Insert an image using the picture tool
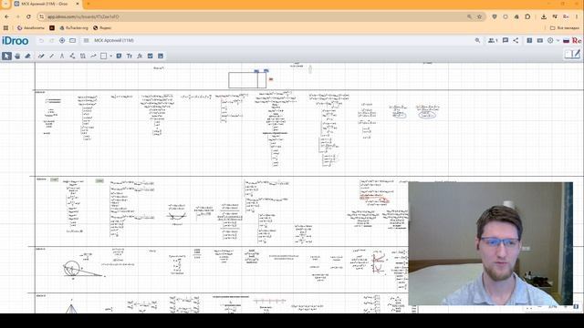Image resolution: width=584 pixels, height=328 pixels. click(x=161, y=56)
